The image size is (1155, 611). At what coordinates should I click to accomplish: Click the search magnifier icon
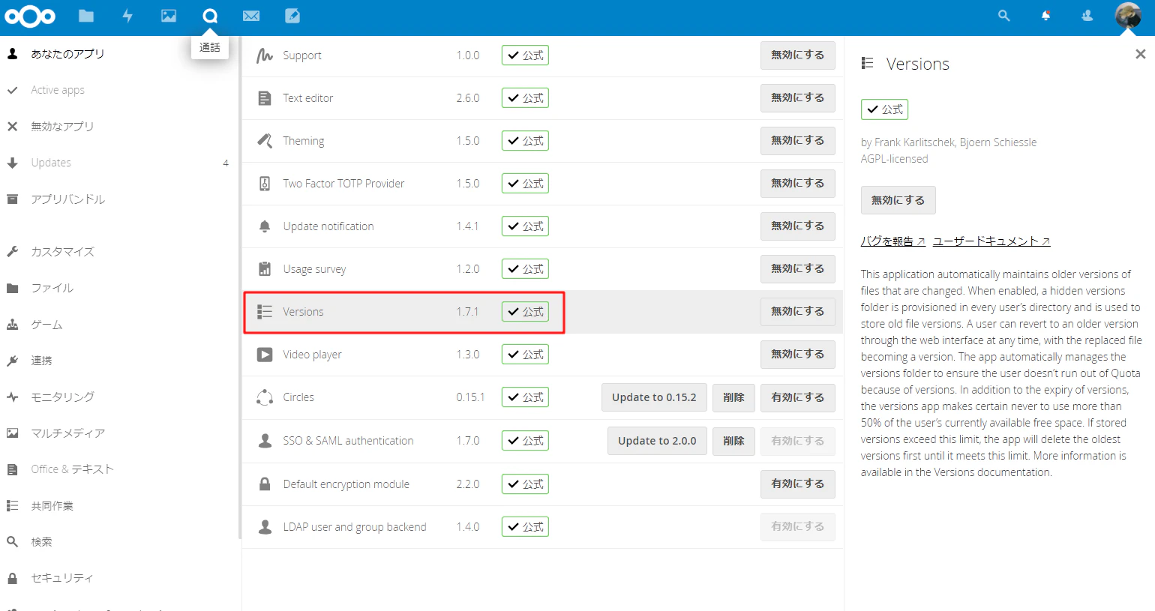point(1003,16)
